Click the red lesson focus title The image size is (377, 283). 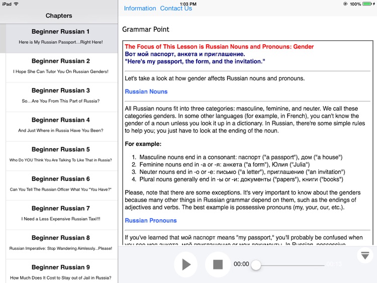tap(219, 47)
